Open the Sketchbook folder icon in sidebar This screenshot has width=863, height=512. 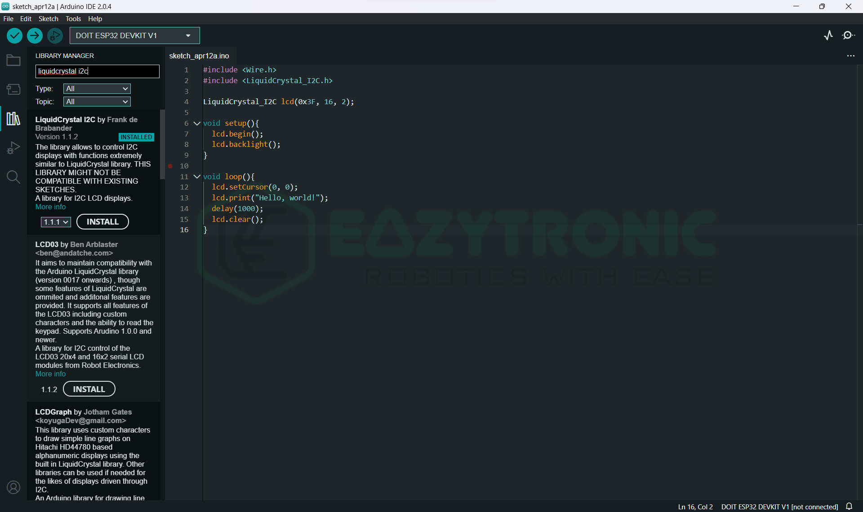click(x=13, y=60)
